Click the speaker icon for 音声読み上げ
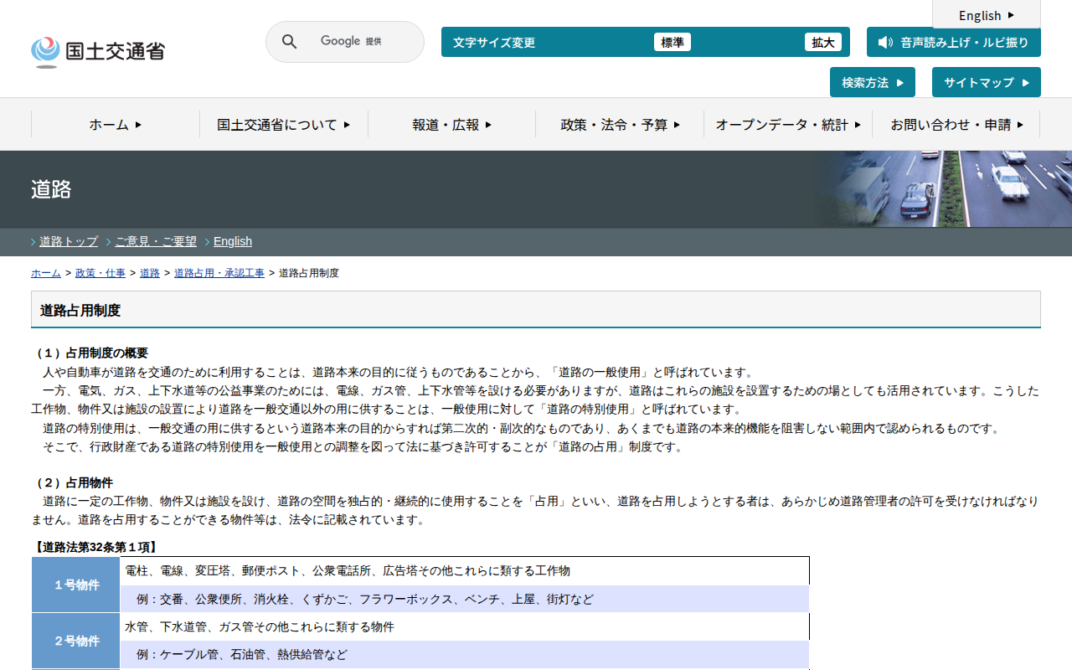The height and width of the screenshot is (670, 1072). point(885,42)
